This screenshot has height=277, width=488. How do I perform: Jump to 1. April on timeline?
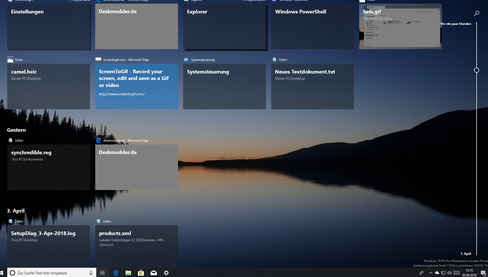click(466, 254)
